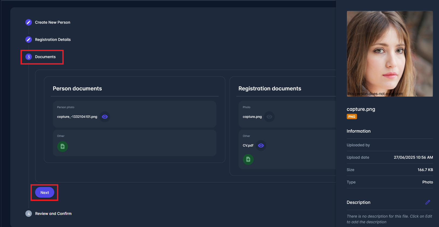Edit the file description with the pencil icon
Screen dimensions: 439x227
tap(428, 202)
